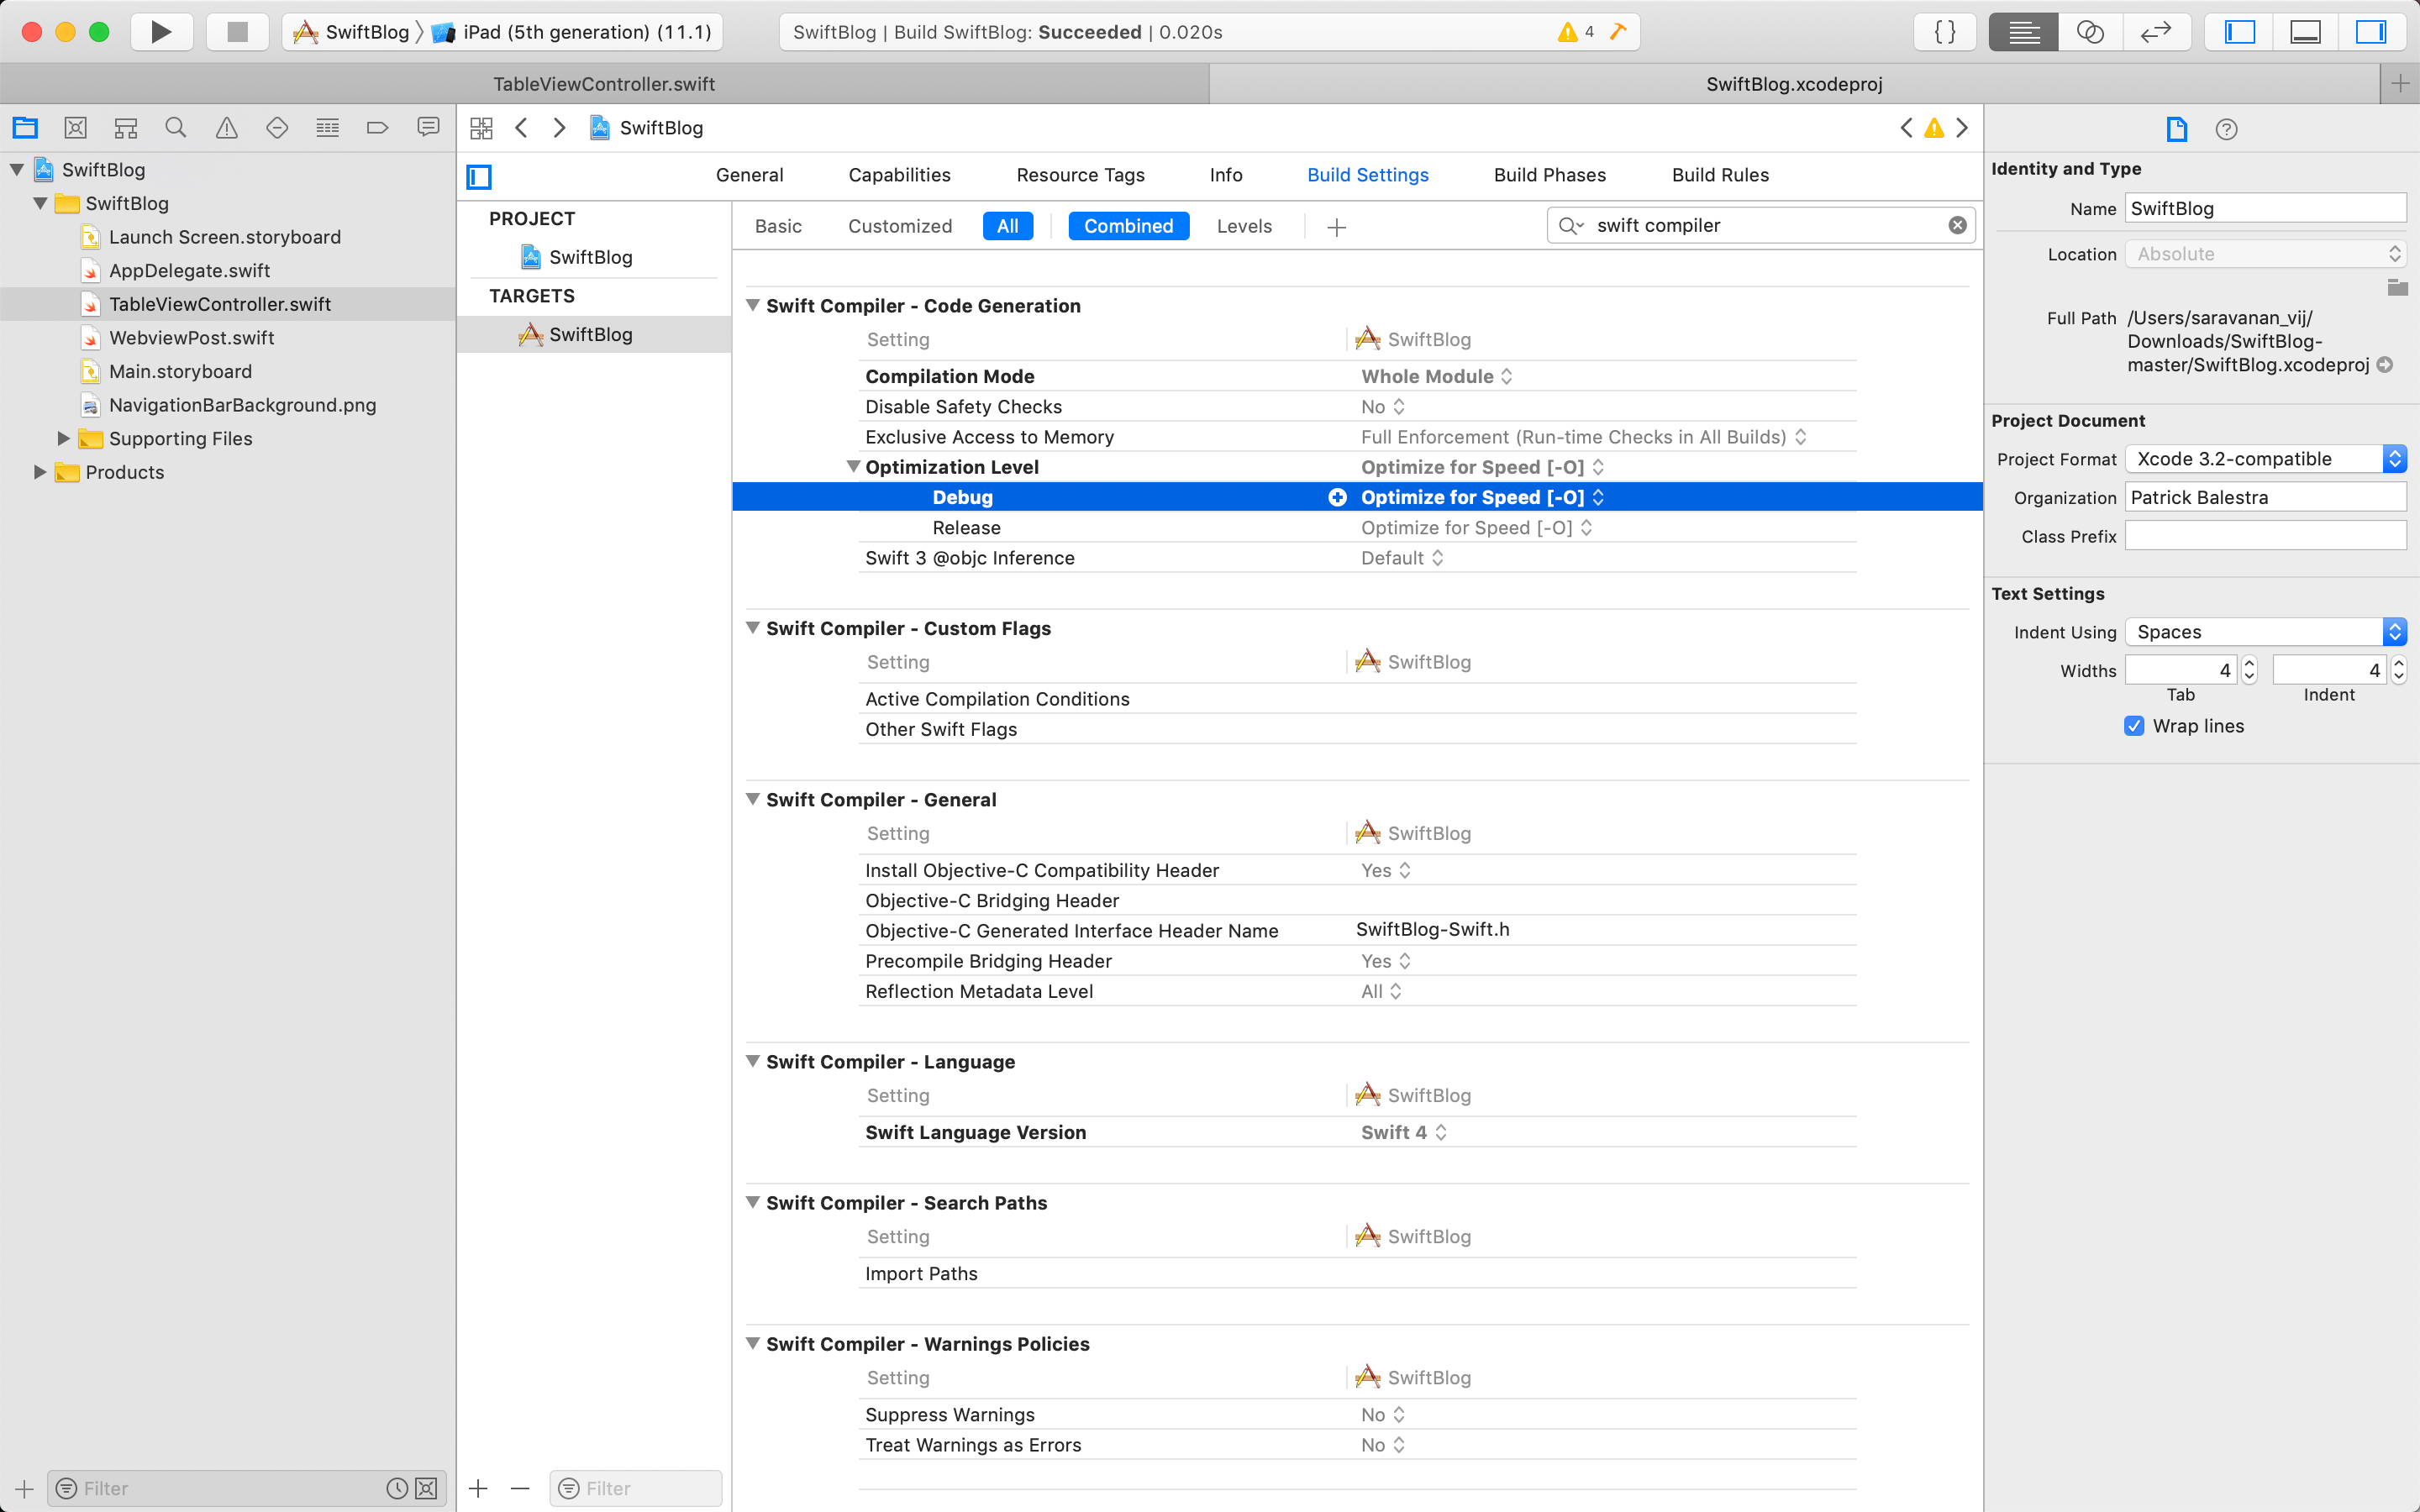Image resolution: width=2420 pixels, height=1512 pixels.
Task: Hide the right utilities inspector panel
Action: [2371, 32]
